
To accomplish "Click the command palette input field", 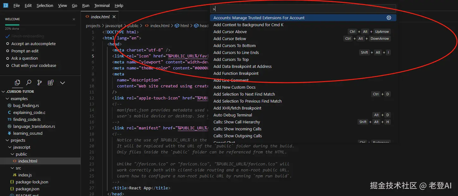I will pos(303,9).
